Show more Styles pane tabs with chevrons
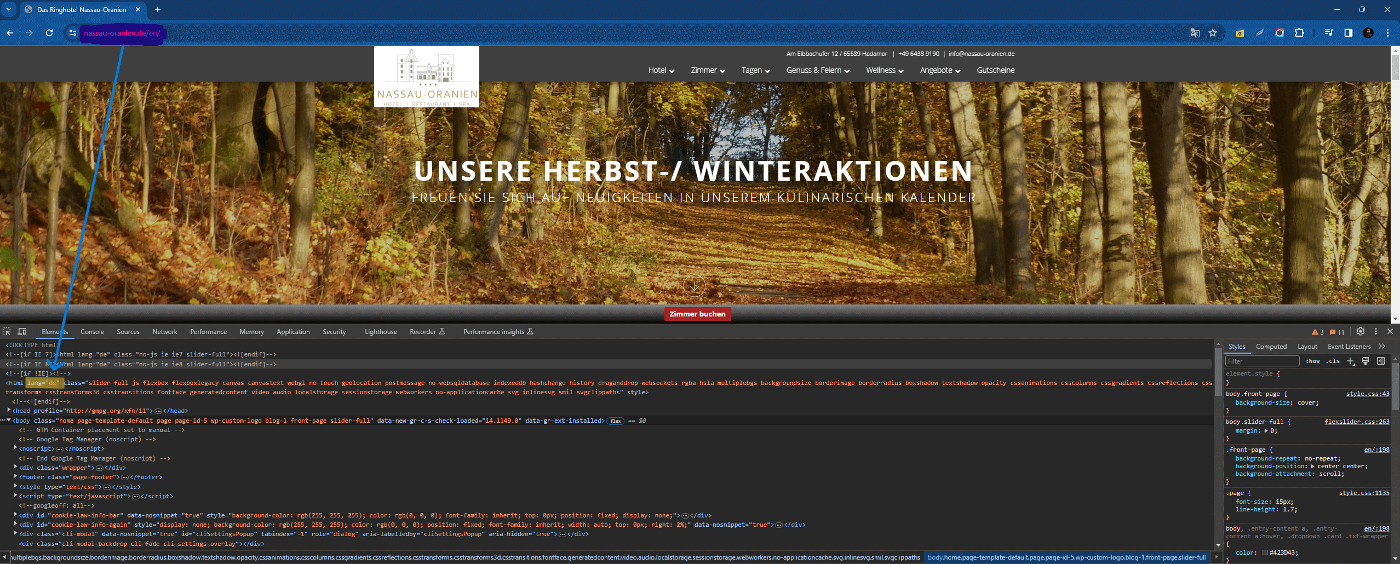Viewport: 1400px width, 564px height. point(1382,346)
